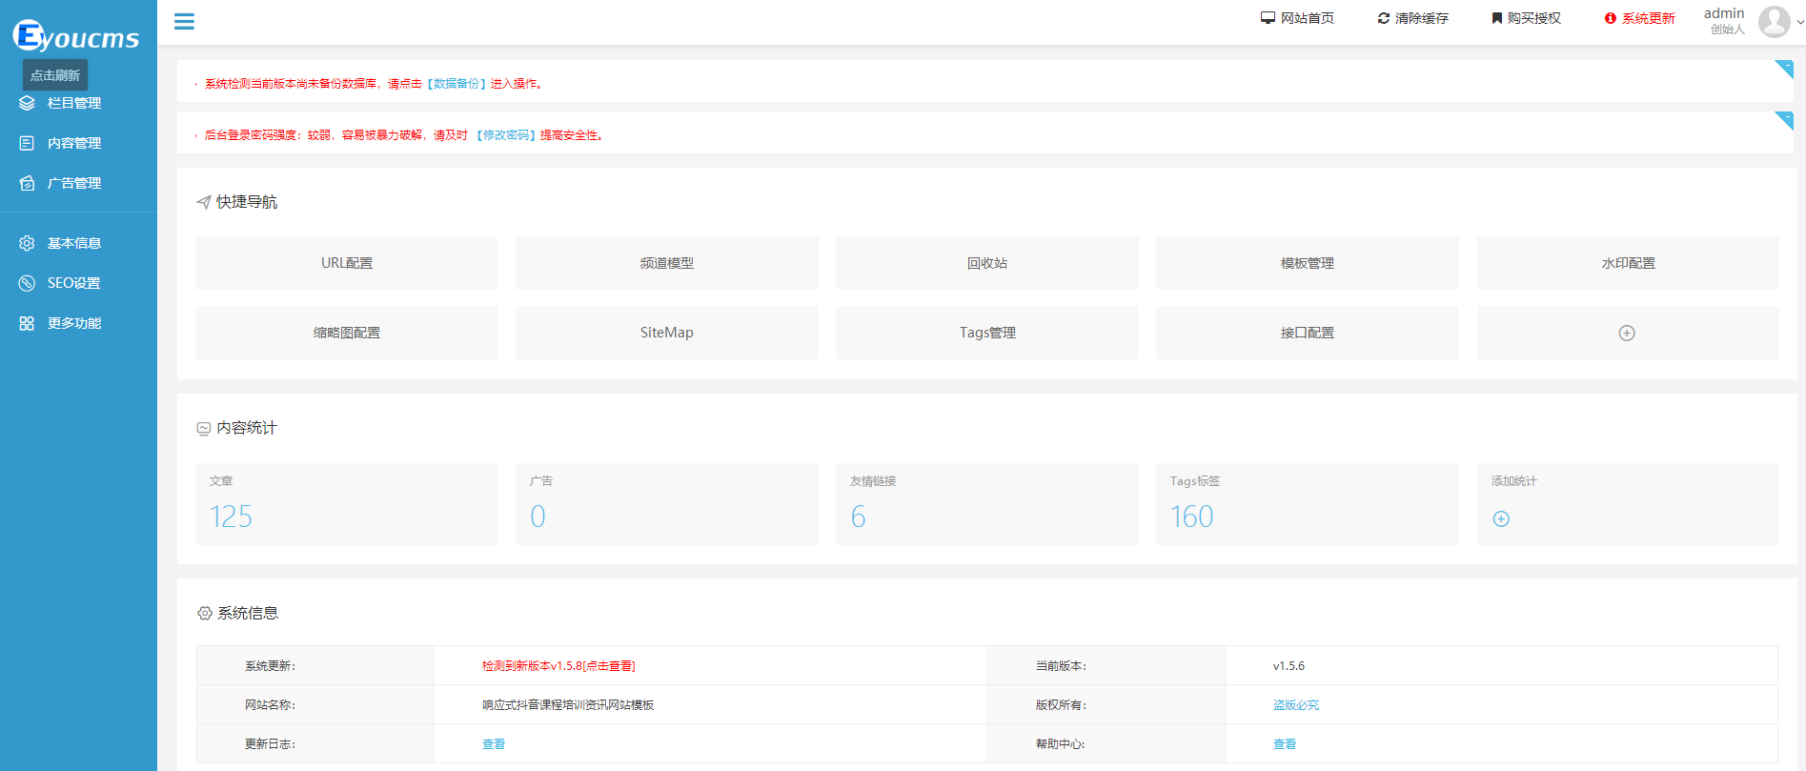Image resolution: width=1806 pixels, height=771 pixels.
Task: Click the 广告 count 0 card
Action: (x=667, y=504)
